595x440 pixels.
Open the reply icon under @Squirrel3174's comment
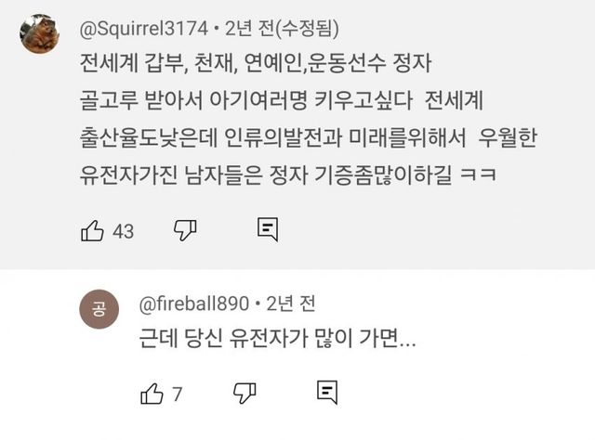tap(268, 230)
